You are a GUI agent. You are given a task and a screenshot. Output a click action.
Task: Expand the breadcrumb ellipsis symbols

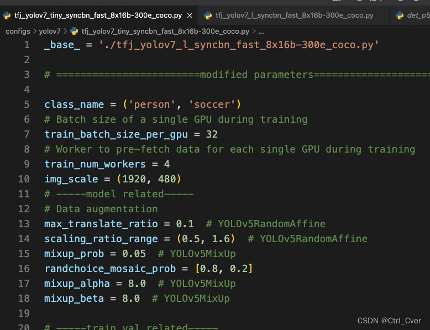click(261, 33)
